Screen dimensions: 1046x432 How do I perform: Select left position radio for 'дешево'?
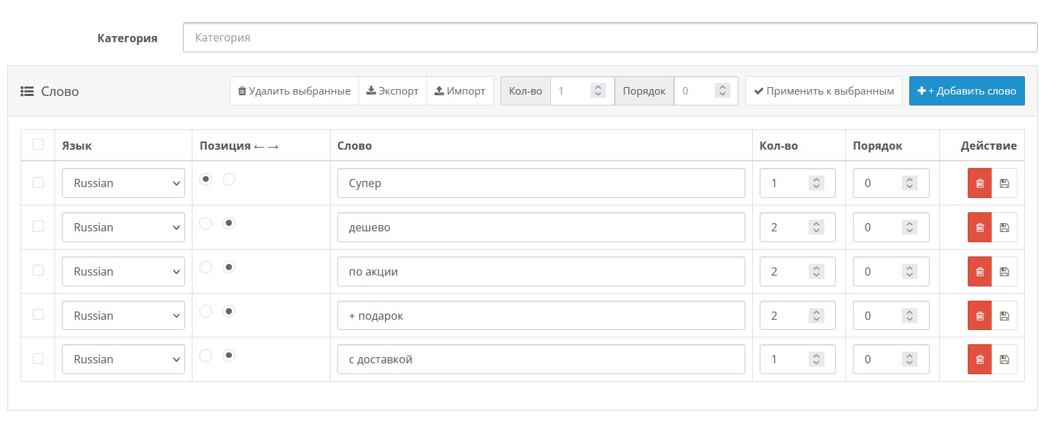tap(206, 223)
